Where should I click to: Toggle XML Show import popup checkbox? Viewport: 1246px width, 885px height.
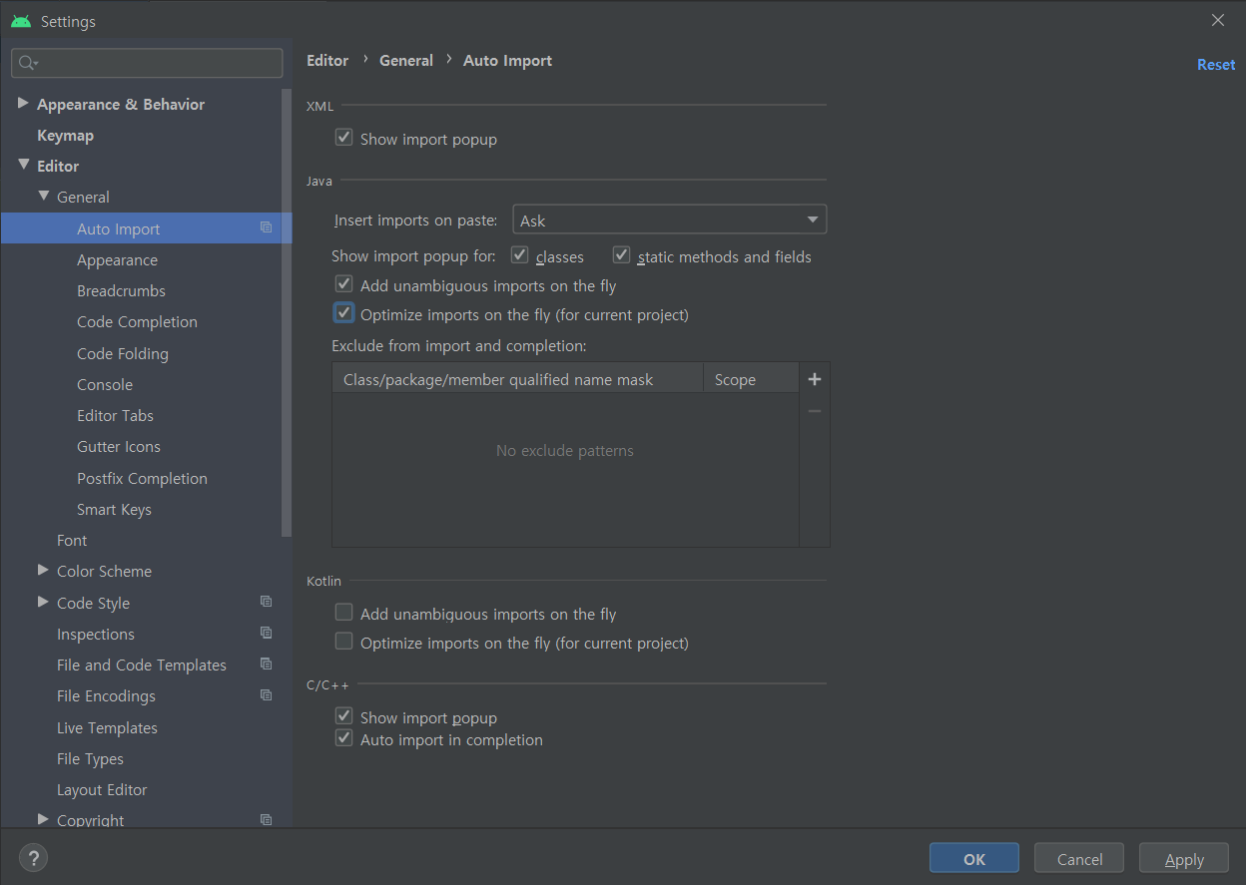[x=343, y=138]
